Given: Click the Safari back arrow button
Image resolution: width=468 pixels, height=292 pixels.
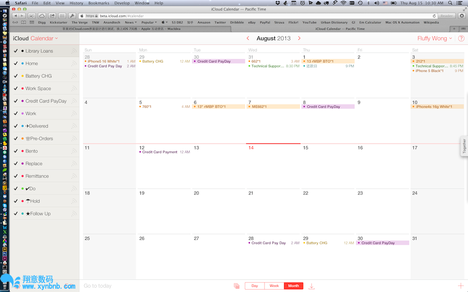Looking at the screenshot, I should (x=15, y=16).
